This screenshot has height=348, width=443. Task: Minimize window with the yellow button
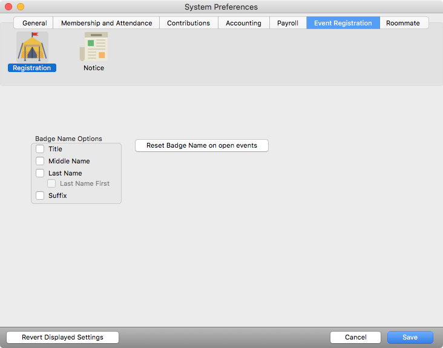[21, 7]
